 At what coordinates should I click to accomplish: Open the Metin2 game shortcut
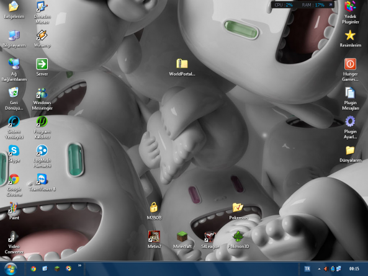point(154,239)
